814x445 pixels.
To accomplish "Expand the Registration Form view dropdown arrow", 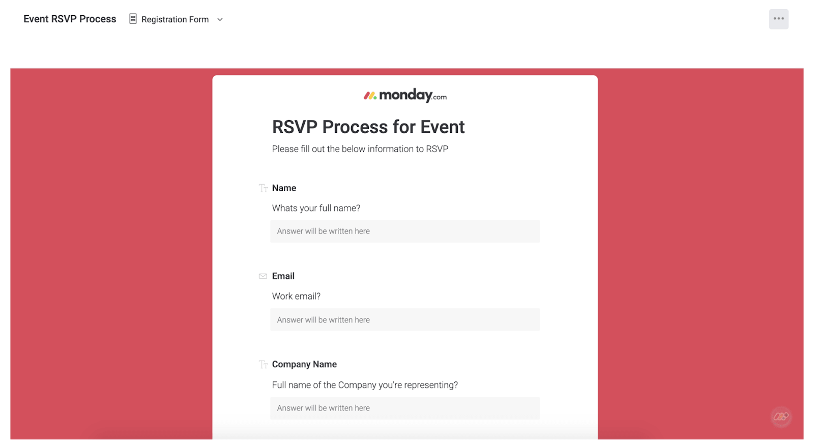I will [x=220, y=20].
